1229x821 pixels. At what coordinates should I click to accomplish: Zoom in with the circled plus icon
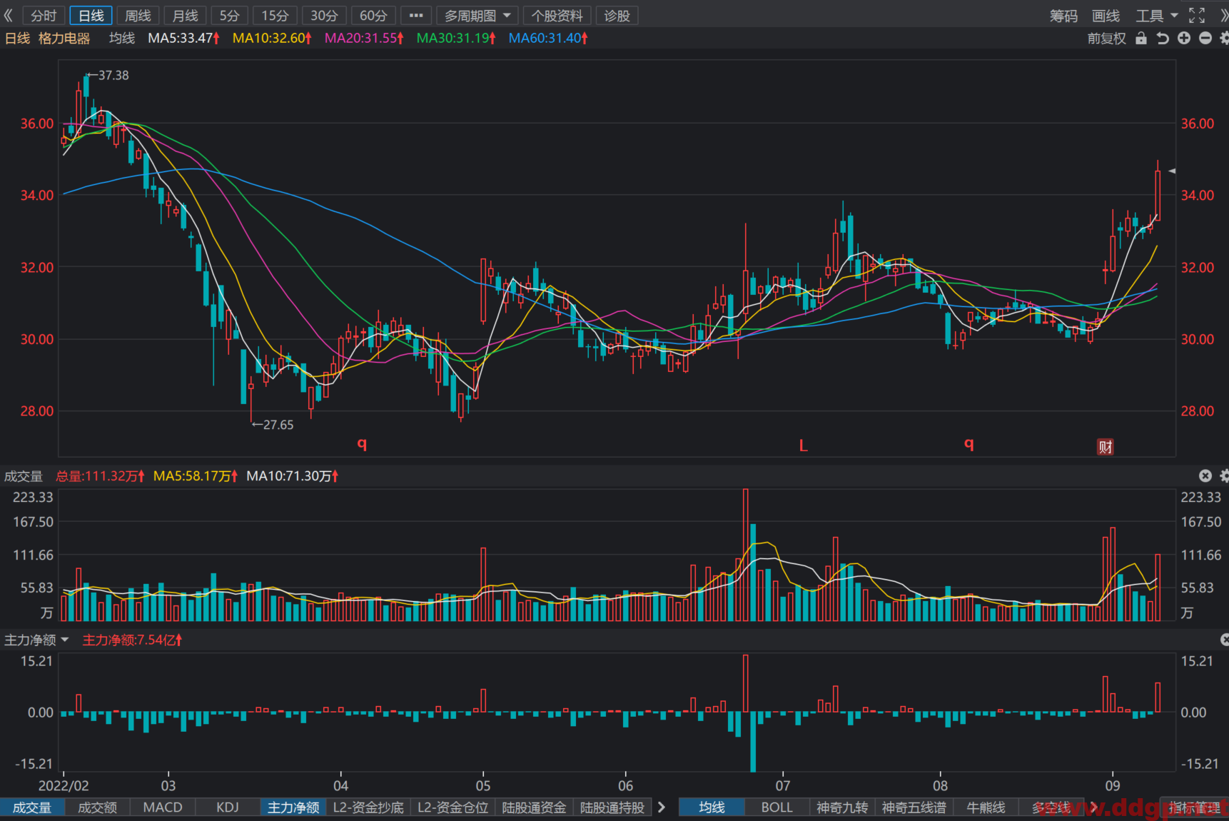click(1184, 38)
